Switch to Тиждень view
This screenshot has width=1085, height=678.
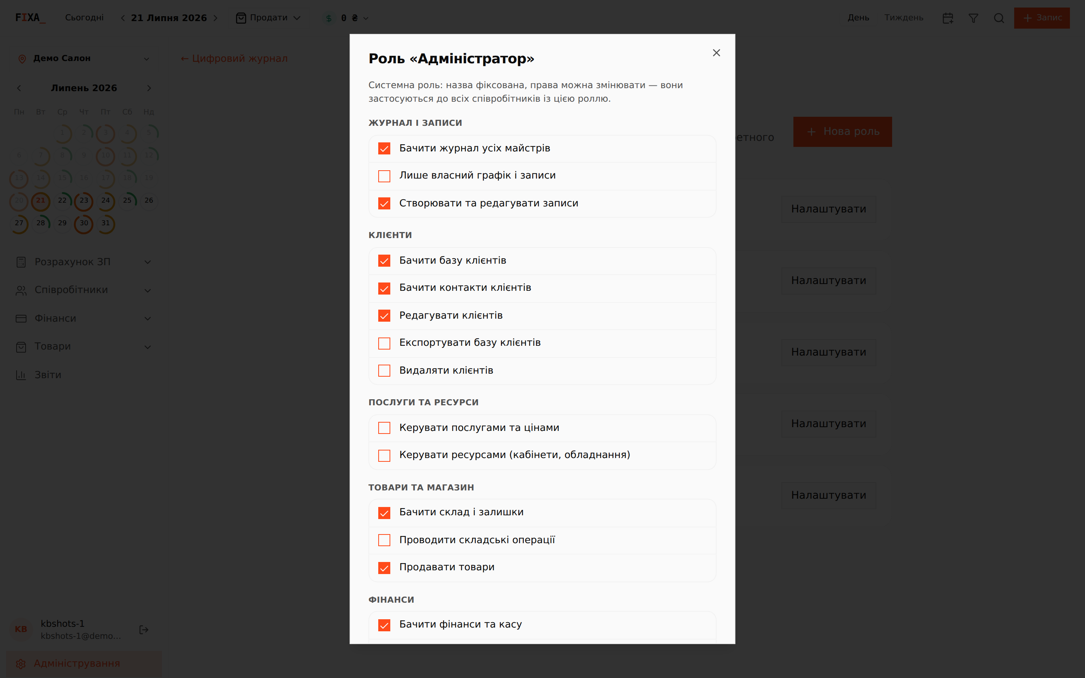click(x=903, y=18)
